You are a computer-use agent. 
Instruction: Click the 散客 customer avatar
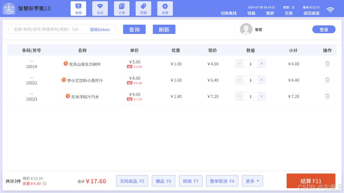(246, 29)
